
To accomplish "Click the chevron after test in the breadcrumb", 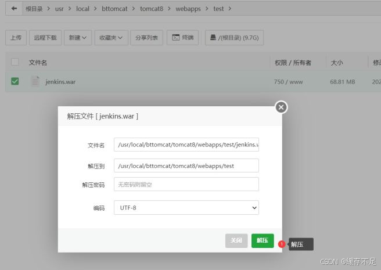I will (230, 9).
